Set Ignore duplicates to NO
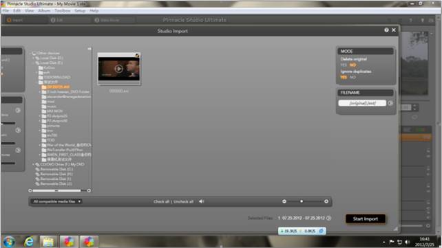The image size is (442, 248). tap(352, 77)
